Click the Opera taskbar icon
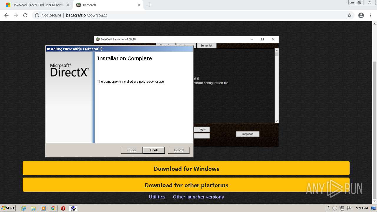This screenshot has width=377, height=212. point(63,208)
